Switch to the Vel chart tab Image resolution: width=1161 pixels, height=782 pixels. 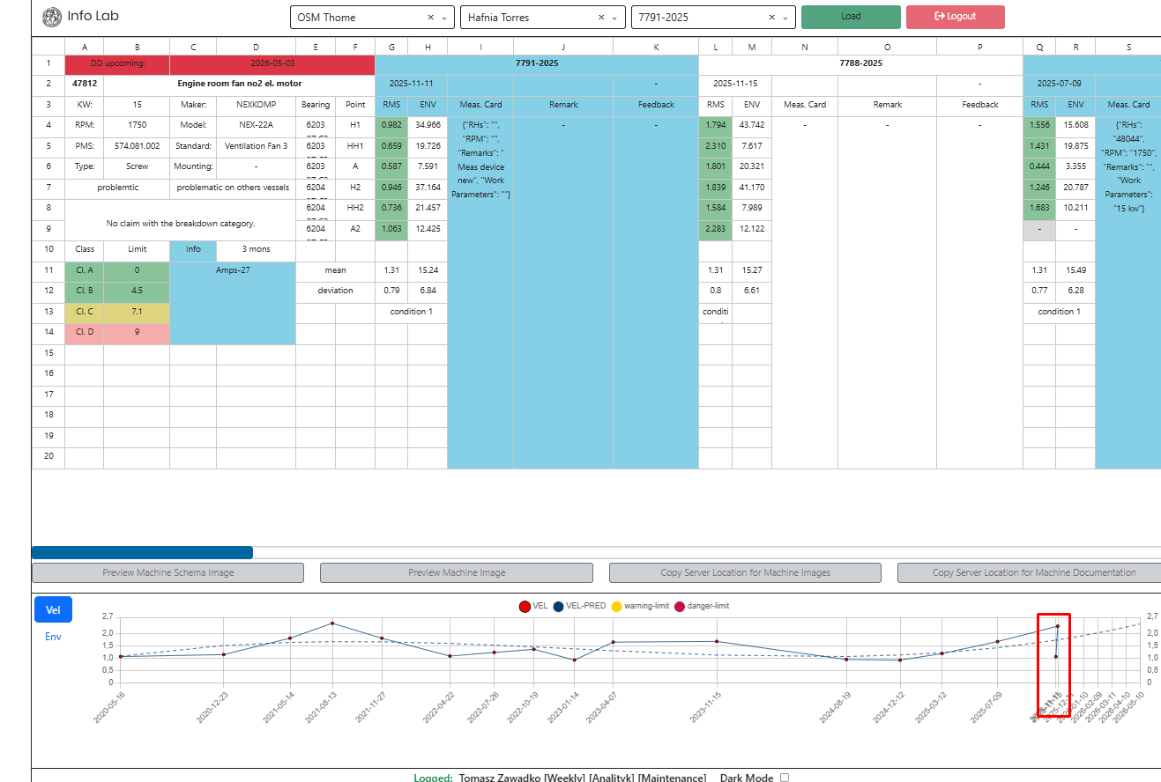coord(53,609)
